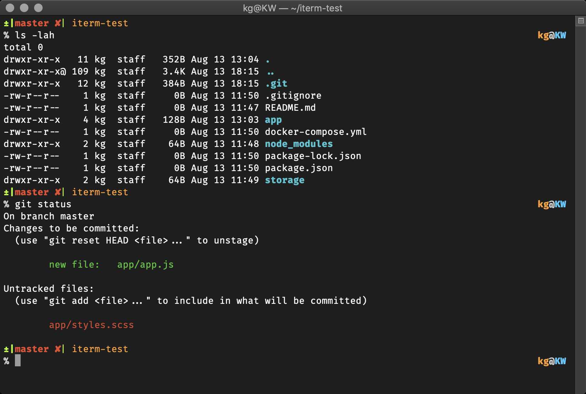The image size is (586, 394).
Task: Click the 'package.json' file name
Action: coord(299,168)
